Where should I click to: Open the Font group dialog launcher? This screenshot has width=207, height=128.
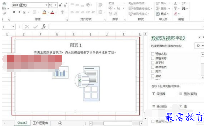coord(67,20)
